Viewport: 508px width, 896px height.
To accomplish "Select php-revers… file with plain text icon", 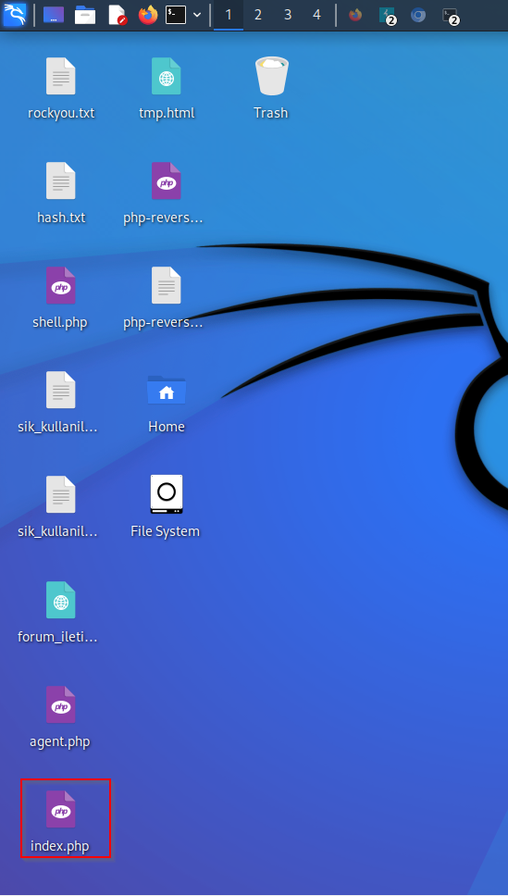I will point(165,298).
